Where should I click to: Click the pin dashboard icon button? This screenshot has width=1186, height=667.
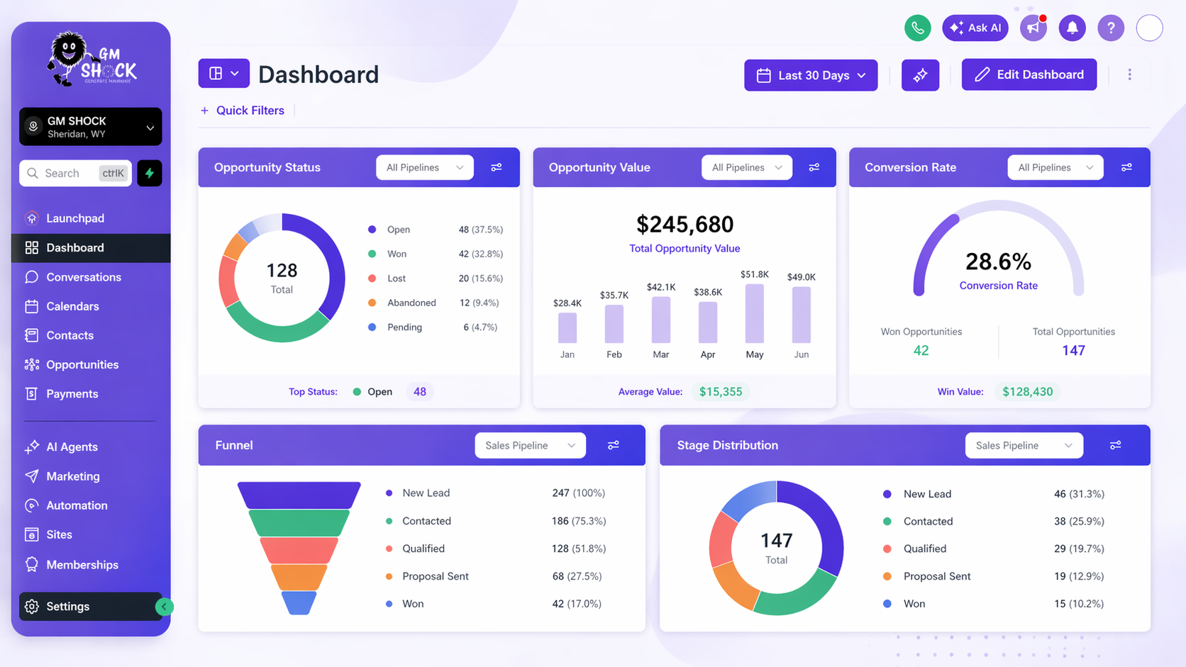pos(920,75)
